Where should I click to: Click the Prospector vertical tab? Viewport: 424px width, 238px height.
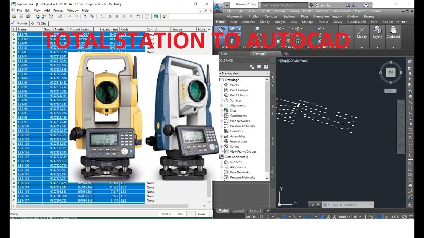click(x=272, y=79)
